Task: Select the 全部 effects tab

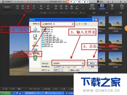Action: tap(94, 13)
